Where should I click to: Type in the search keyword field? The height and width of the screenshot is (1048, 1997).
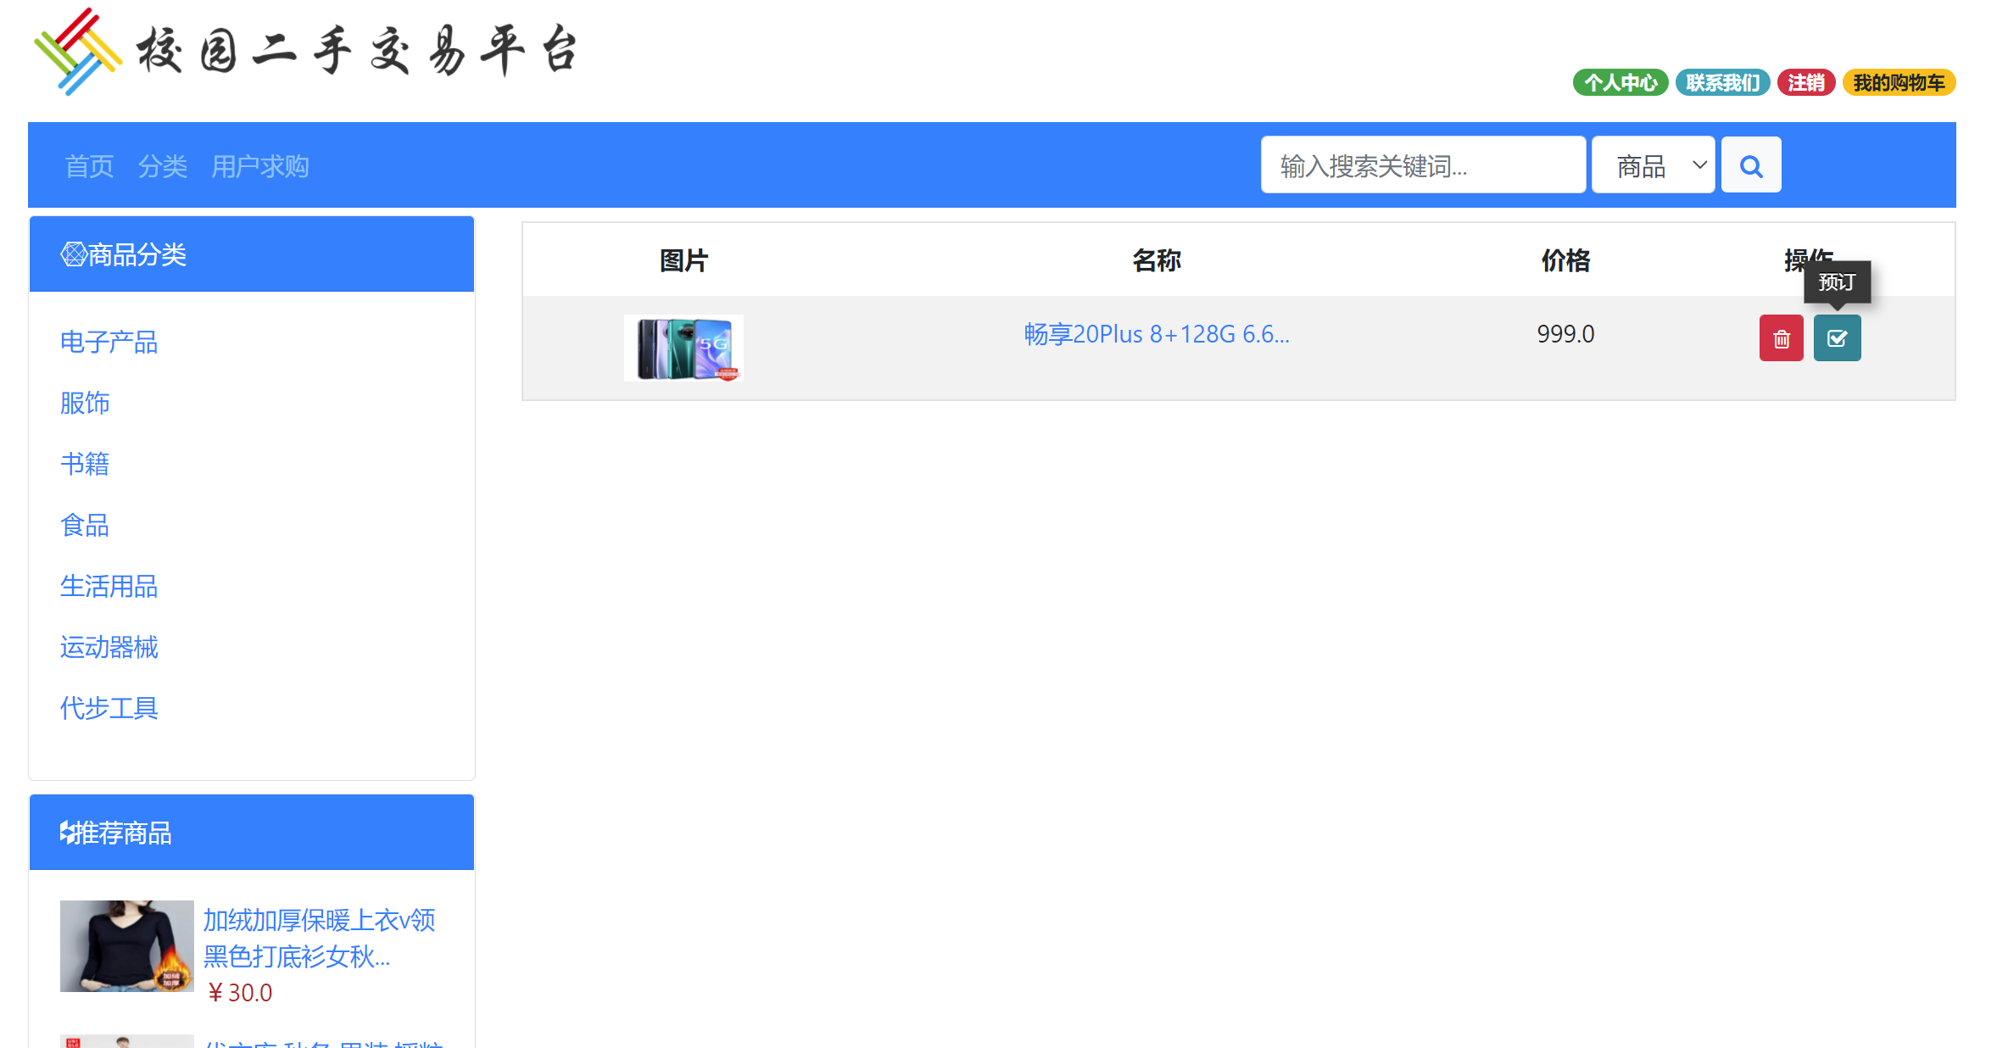[1422, 165]
